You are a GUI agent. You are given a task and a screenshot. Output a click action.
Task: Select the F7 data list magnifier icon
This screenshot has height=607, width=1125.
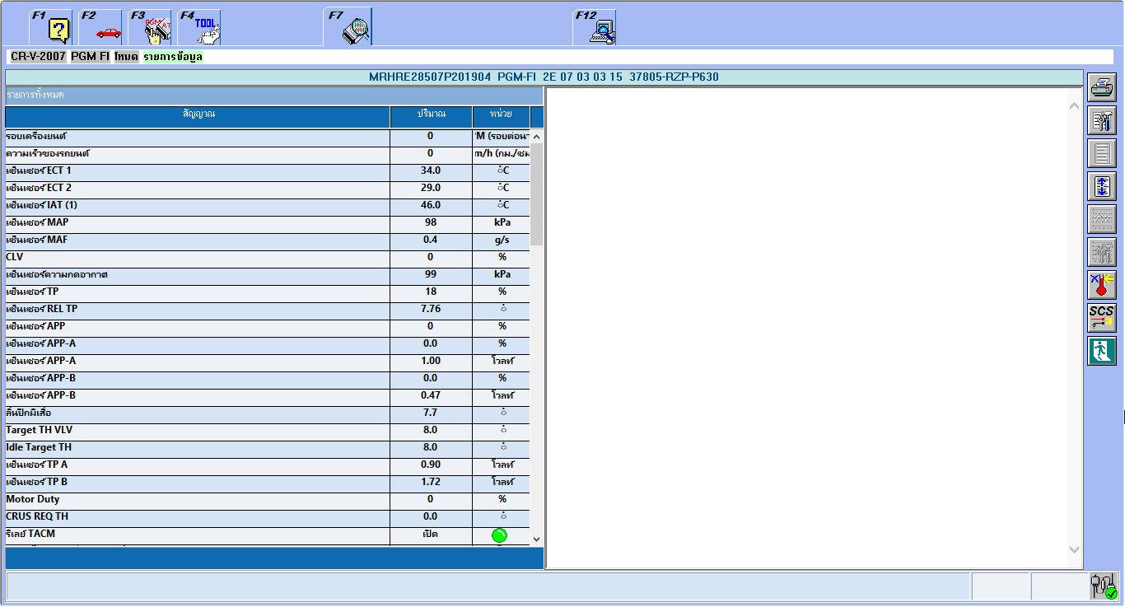[x=348, y=27]
